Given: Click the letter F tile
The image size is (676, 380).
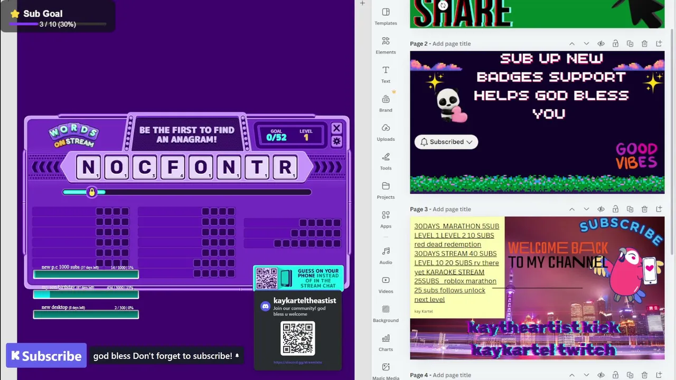Looking at the screenshot, I should [173, 167].
